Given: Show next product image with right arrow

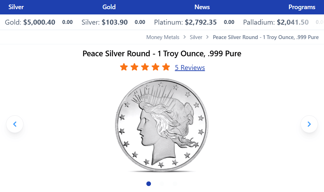Looking at the screenshot, I should tap(309, 124).
